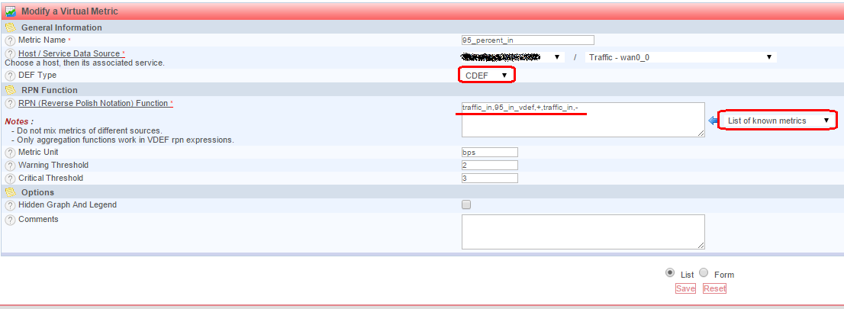Viewport: 844px width, 309px height.
Task: Click help icon beside Warning Threshold
Action: click(x=10, y=166)
